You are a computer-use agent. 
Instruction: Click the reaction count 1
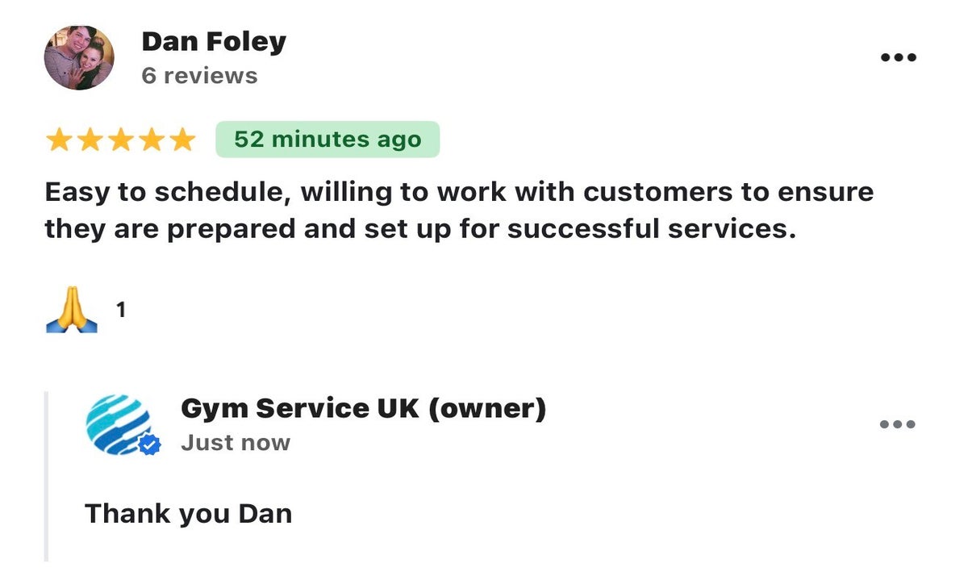coord(121,309)
